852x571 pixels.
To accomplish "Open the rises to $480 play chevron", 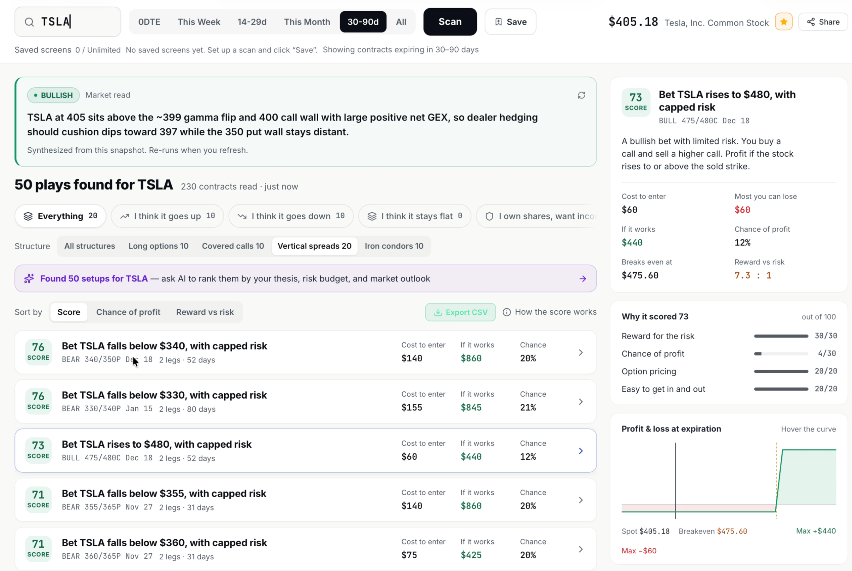I will [581, 450].
